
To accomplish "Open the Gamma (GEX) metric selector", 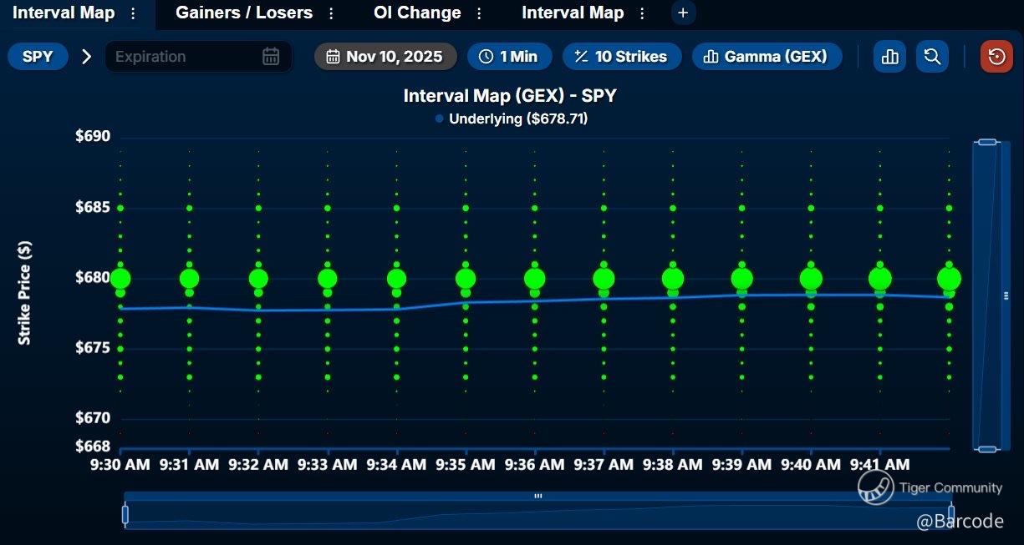I will click(x=767, y=57).
